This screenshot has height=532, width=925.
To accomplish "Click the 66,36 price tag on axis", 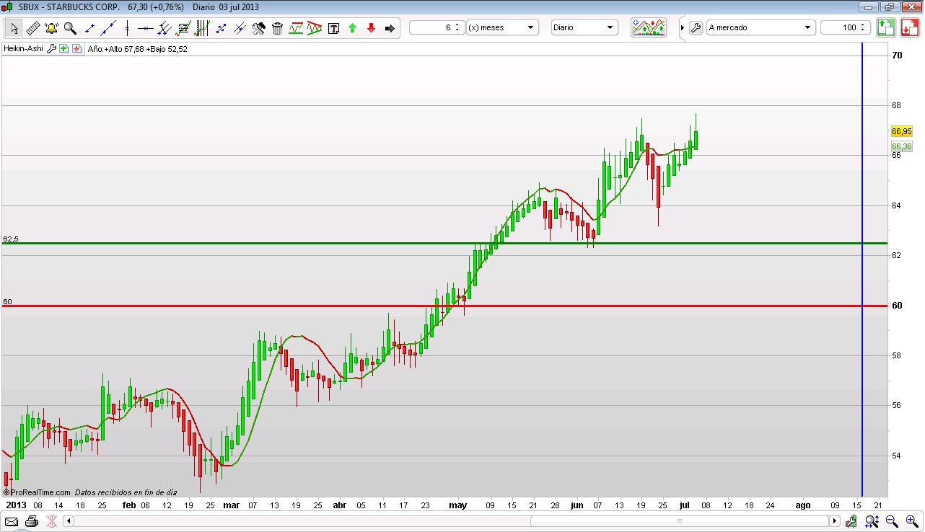I will point(902,146).
